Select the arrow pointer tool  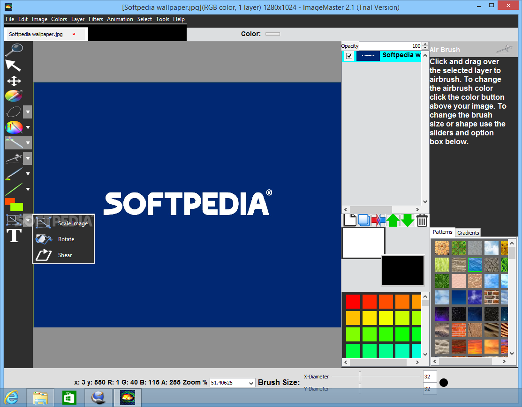click(x=13, y=65)
